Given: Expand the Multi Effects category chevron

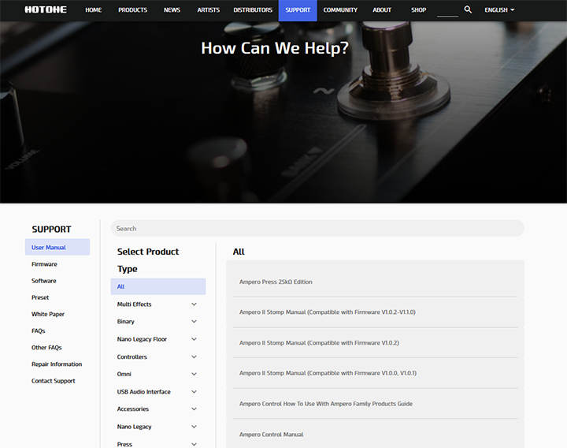Looking at the screenshot, I should [194, 304].
